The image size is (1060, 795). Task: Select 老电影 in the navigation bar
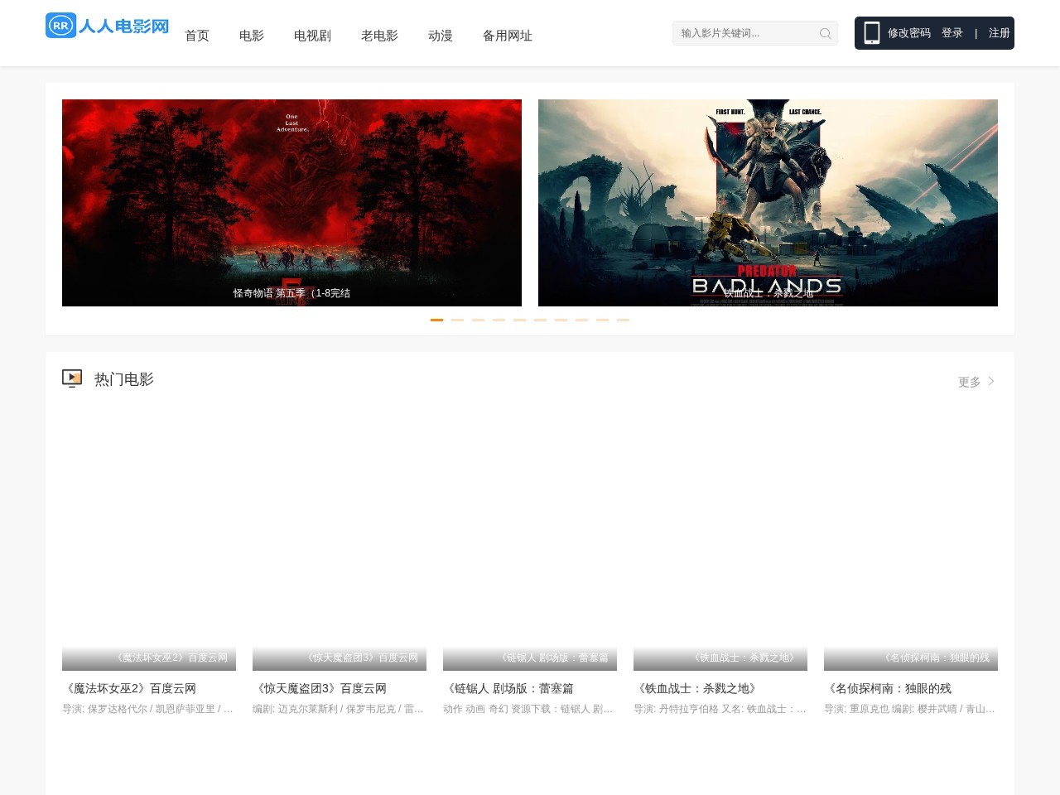tap(379, 36)
